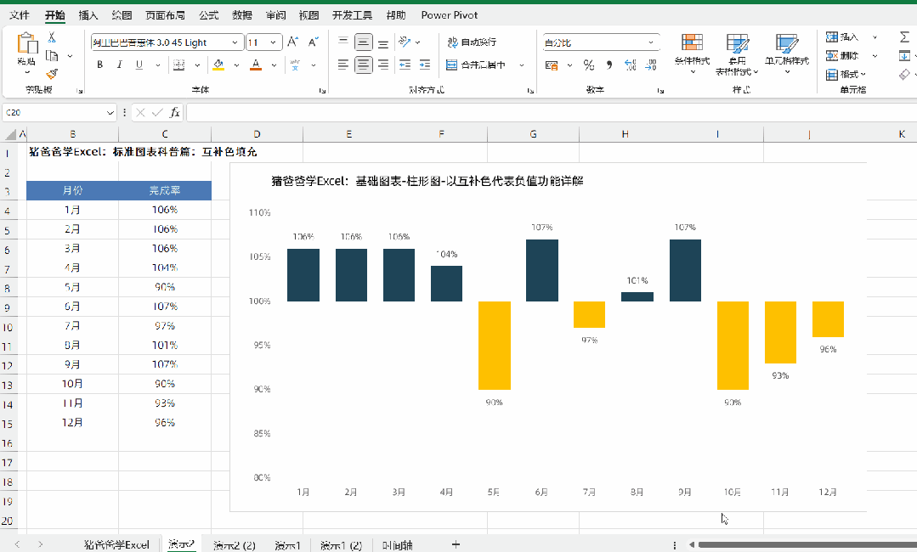Toggle Wrap Text option
The width and height of the screenshot is (917, 552).
point(472,42)
